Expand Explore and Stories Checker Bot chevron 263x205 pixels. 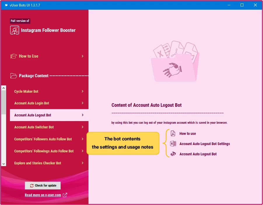point(82,163)
